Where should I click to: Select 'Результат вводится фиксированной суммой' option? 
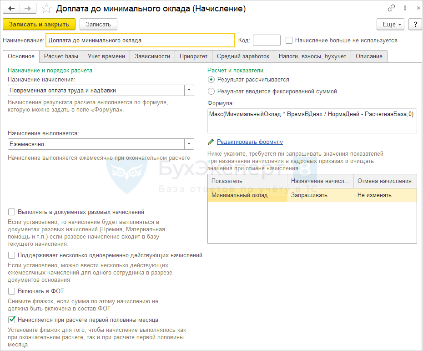click(x=211, y=91)
